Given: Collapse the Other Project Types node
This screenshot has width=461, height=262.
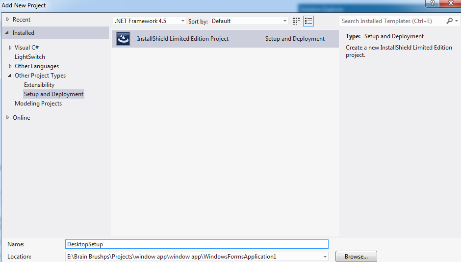Looking at the screenshot, I should 9,76.
